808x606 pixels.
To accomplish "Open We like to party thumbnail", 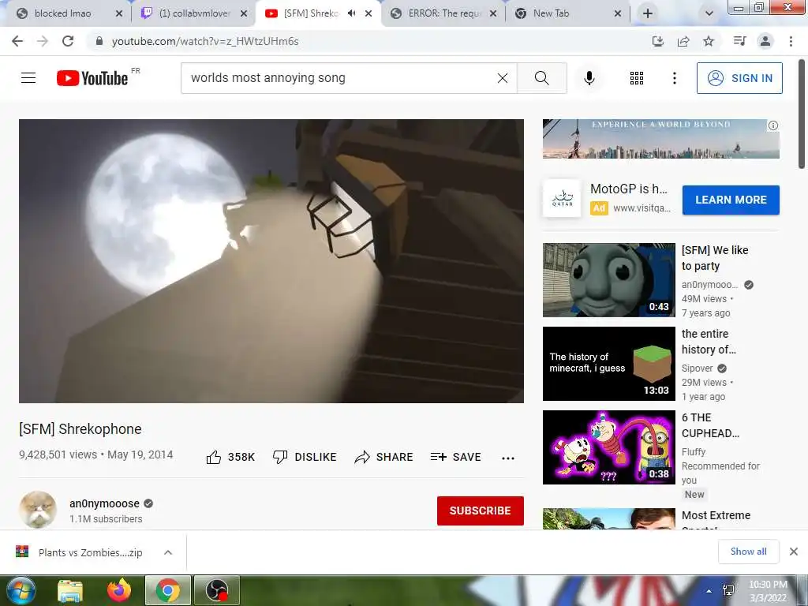I will tap(608, 280).
